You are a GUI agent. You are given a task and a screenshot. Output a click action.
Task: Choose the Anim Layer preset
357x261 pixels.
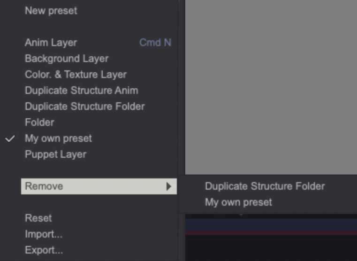[x=51, y=42]
